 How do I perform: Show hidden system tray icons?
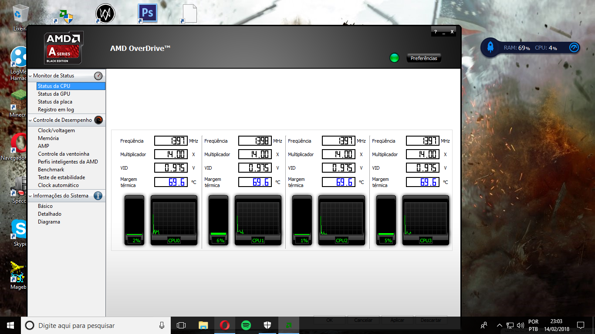pyautogui.click(x=499, y=325)
